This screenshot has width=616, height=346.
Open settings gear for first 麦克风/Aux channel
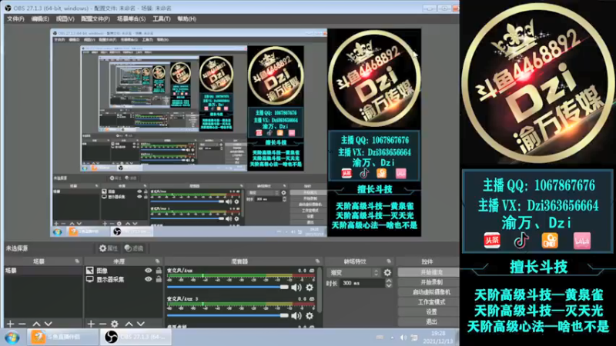[x=310, y=288]
